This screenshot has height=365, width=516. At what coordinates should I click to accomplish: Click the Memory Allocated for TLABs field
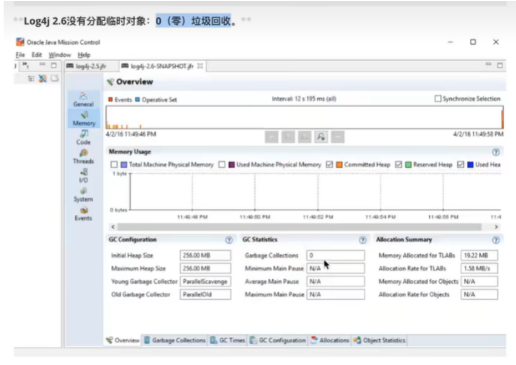[x=479, y=255]
